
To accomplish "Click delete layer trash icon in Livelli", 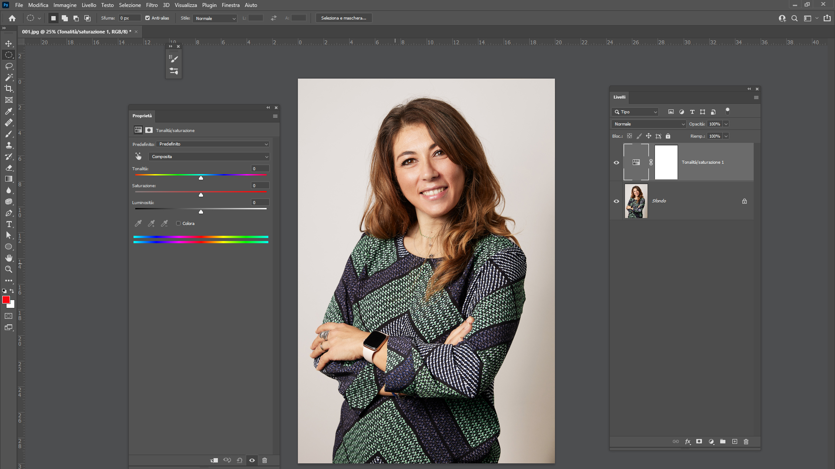I will pos(746,442).
